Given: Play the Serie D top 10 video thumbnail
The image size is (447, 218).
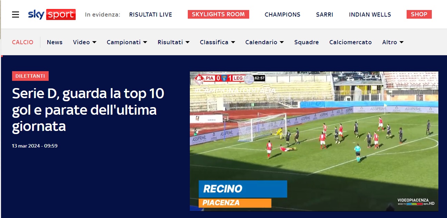Looking at the screenshot, I should point(314,141).
